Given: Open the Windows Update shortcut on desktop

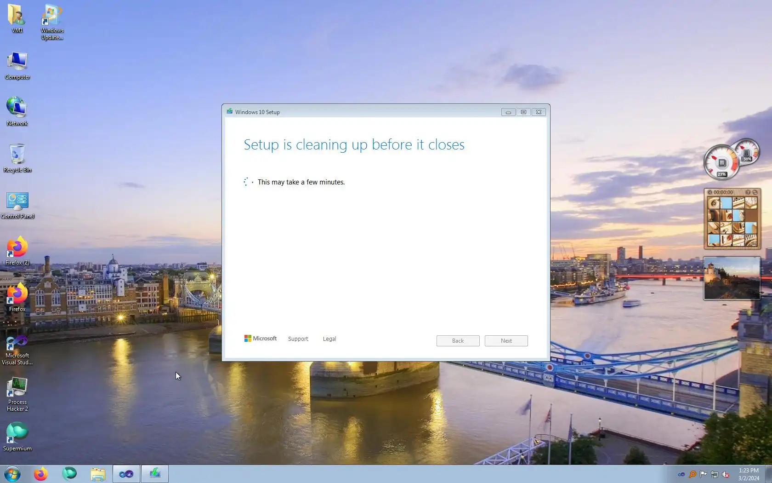Looking at the screenshot, I should point(52,22).
